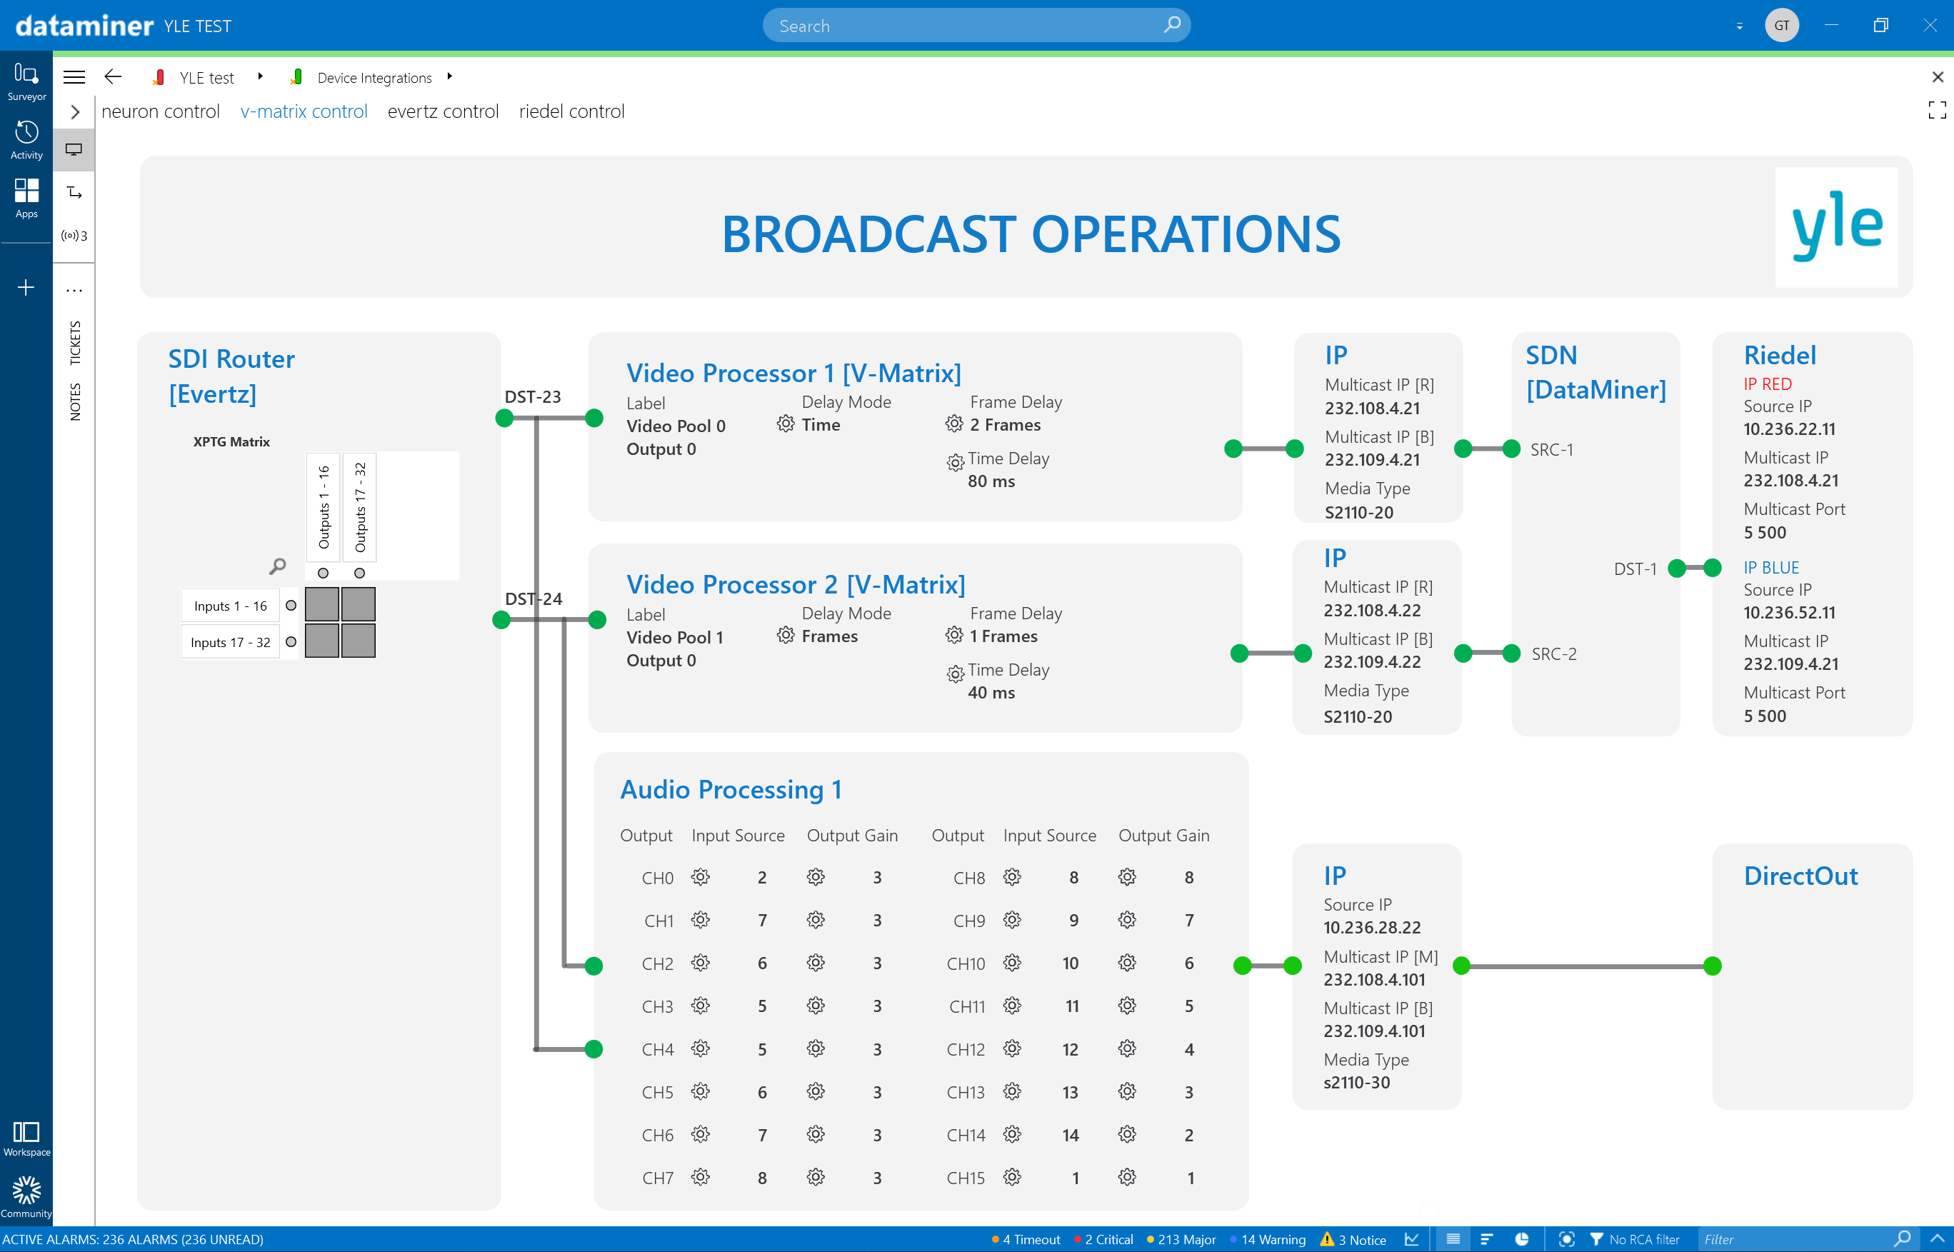Click the search magnifier in the top search bar

[x=1171, y=25]
